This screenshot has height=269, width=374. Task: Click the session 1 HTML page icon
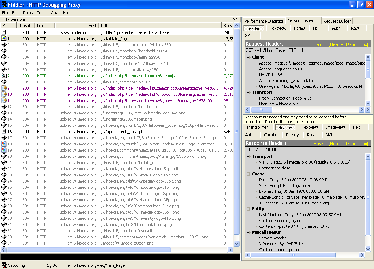[x=4, y=38]
